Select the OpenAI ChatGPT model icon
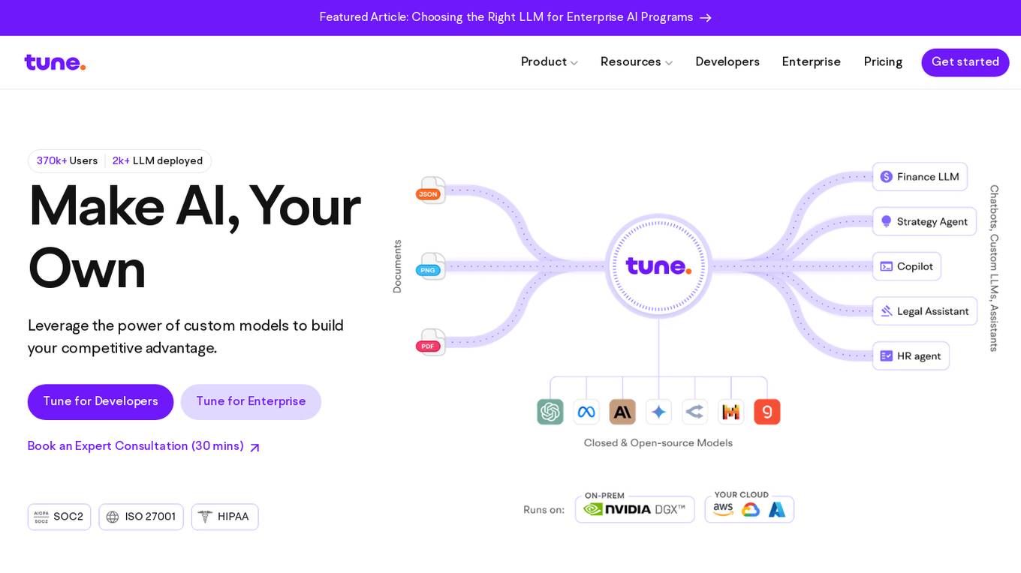Viewport: 1021px width, 573px height. [x=550, y=412]
